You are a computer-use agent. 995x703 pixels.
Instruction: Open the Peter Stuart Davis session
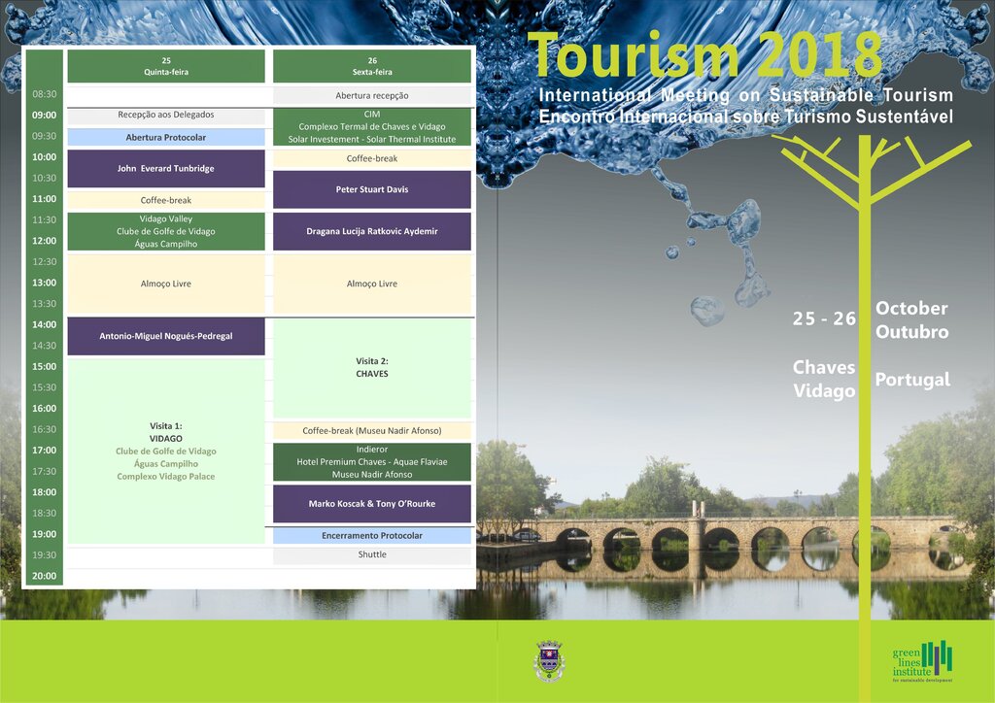coord(371,189)
